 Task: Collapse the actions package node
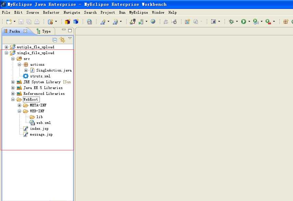(20, 64)
